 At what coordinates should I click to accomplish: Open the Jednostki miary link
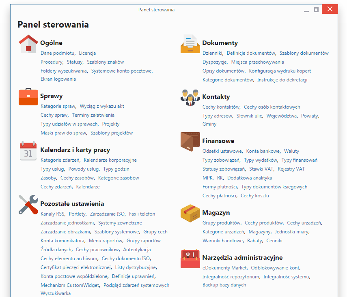pos(291,232)
